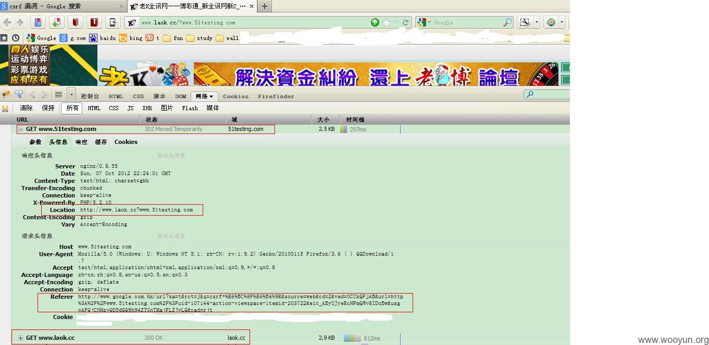Click the green go arrow in address bar

pyautogui.click(x=375, y=22)
